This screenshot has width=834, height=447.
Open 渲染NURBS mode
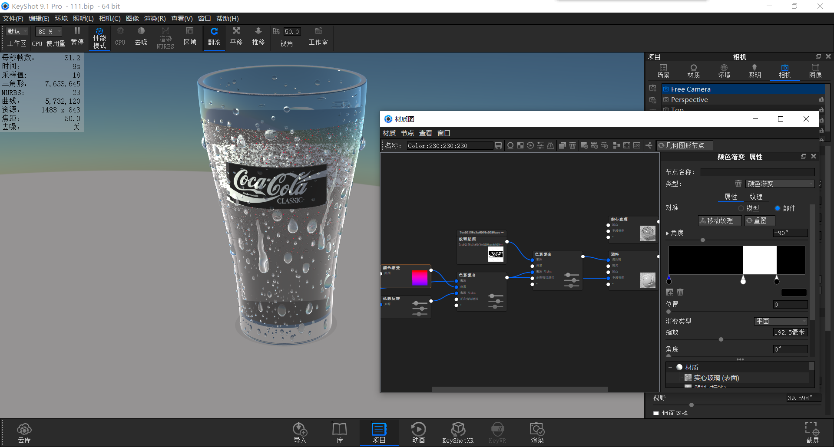click(165, 38)
